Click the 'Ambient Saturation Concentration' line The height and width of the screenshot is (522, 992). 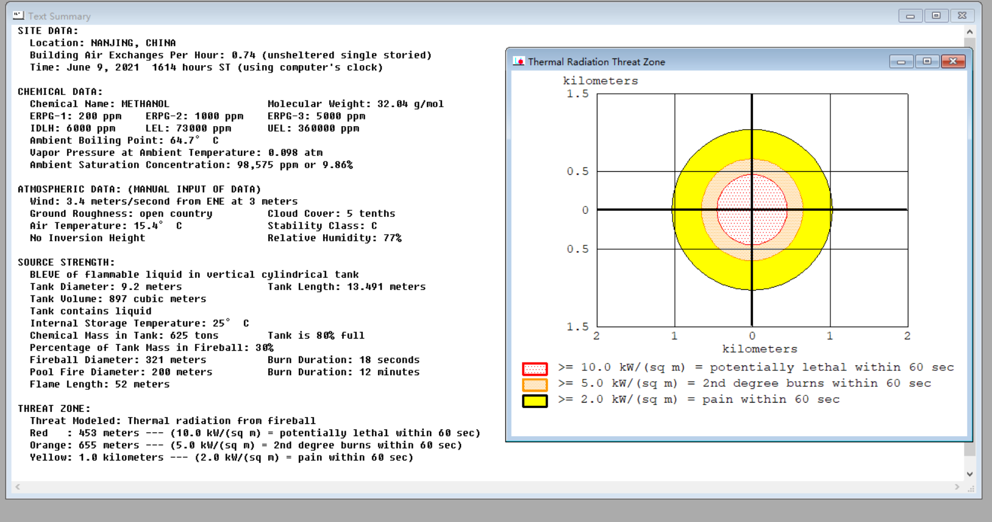click(x=191, y=165)
